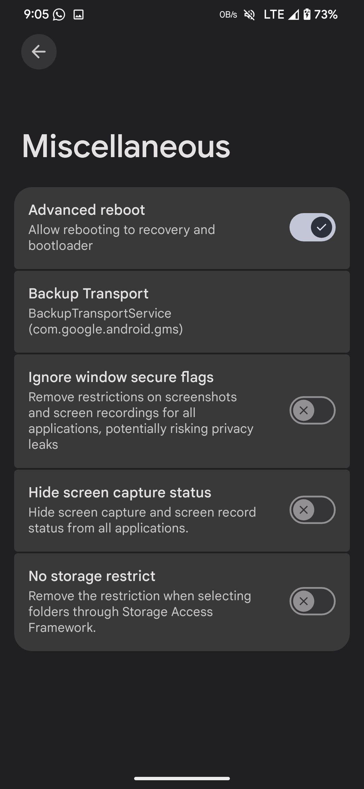Tap the image notification icon in status bar
The image size is (364, 789).
tap(79, 14)
